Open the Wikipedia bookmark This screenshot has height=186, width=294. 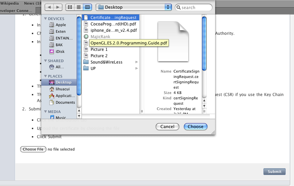[9, 3]
